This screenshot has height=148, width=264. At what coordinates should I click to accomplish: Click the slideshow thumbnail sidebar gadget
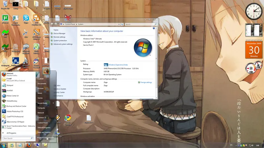coord(254,30)
